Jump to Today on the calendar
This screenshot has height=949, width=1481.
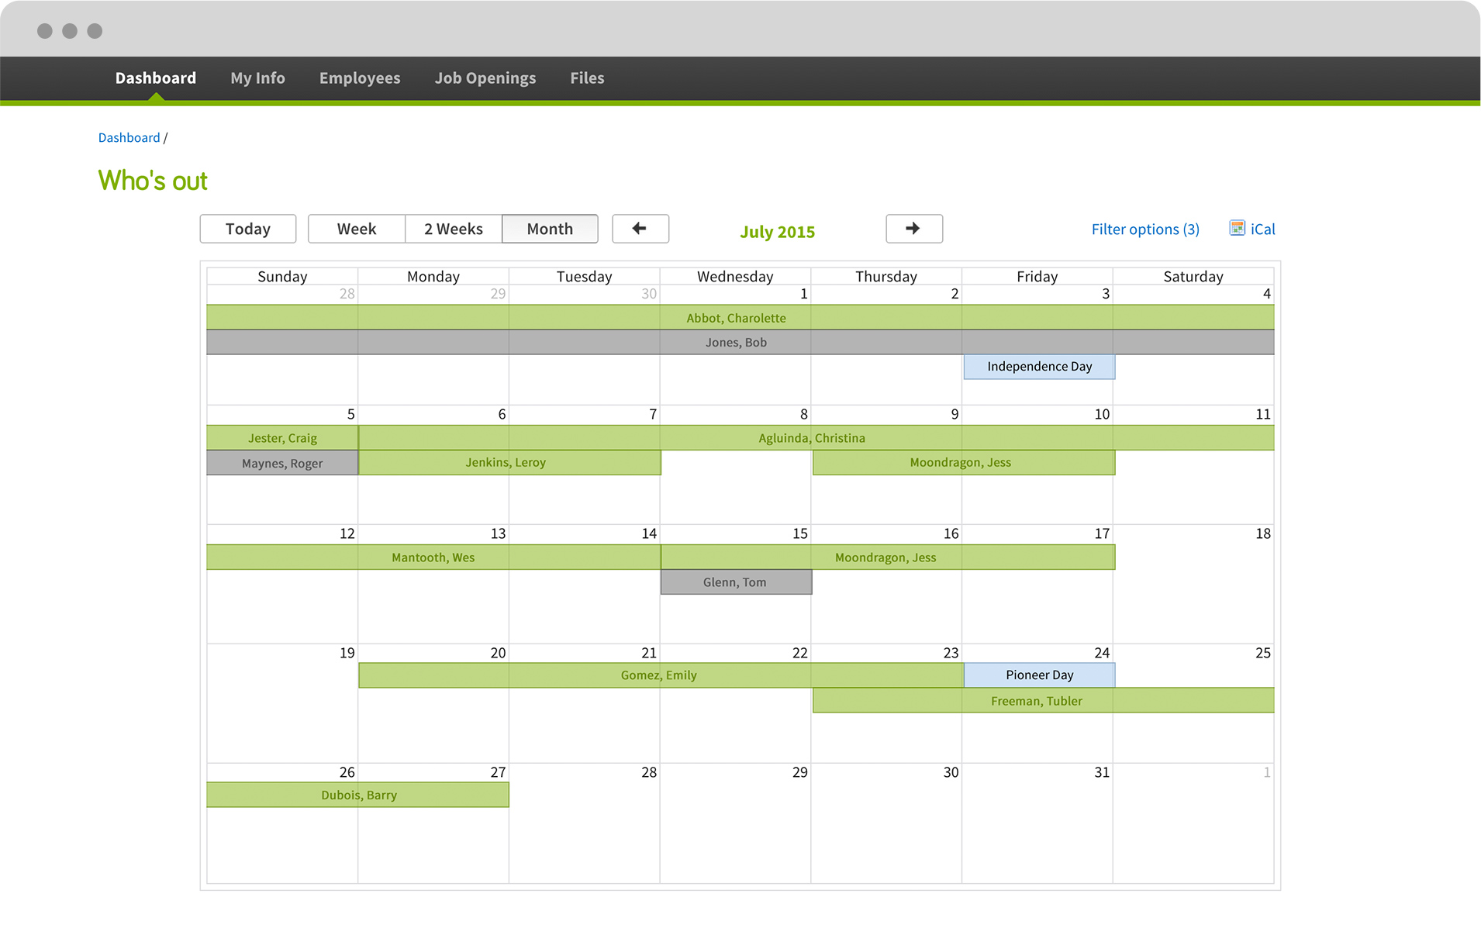[x=247, y=229]
